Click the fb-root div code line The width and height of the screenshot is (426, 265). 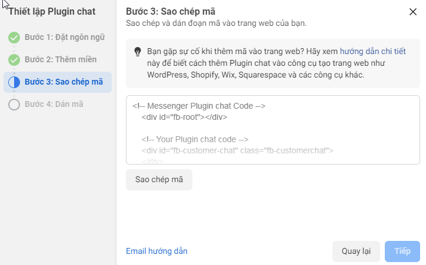[x=184, y=117]
